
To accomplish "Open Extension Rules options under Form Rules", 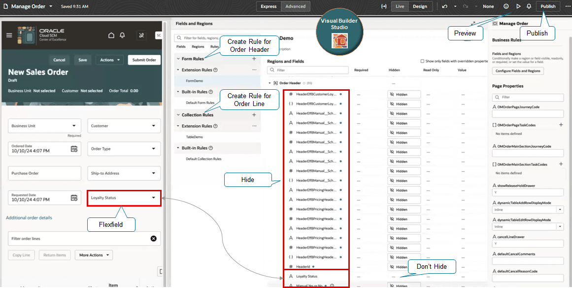I will [x=254, y=70].
